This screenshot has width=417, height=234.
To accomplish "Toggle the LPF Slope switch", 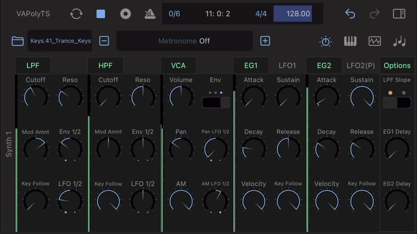I will (397, 103).
